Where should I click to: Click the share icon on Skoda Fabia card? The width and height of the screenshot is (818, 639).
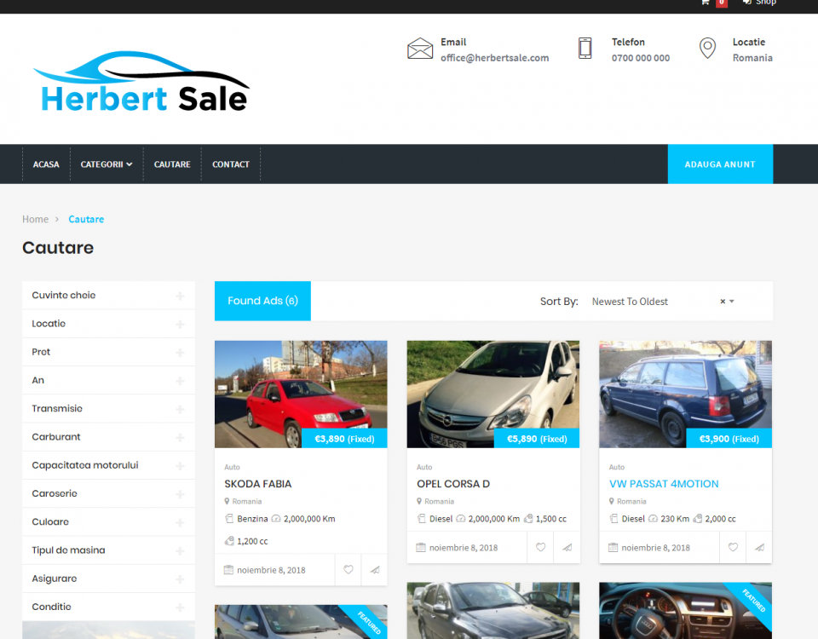coord(375,570)
